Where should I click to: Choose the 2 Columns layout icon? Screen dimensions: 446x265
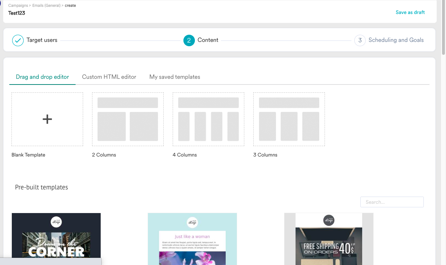pos(128,119)
